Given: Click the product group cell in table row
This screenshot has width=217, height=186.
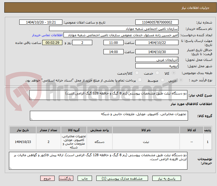Looking at the screenshot, I should click(74, 142).
